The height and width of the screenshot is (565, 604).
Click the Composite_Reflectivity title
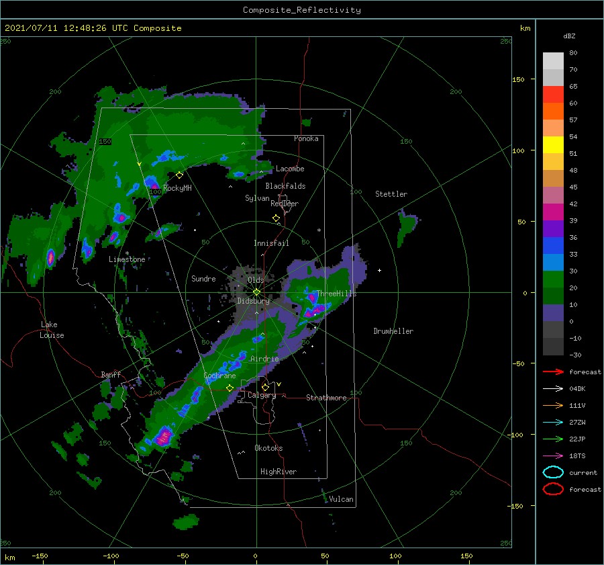tap(302, 10)
